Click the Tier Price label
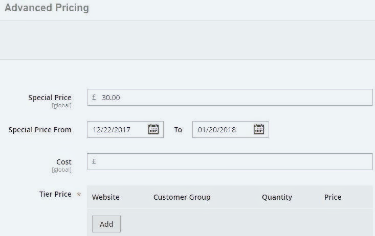This screenshot has width=375, height=236. [55, 194]
